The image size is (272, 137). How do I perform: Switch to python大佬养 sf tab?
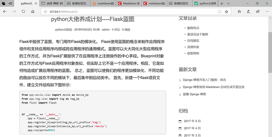(x=205, y=3)
